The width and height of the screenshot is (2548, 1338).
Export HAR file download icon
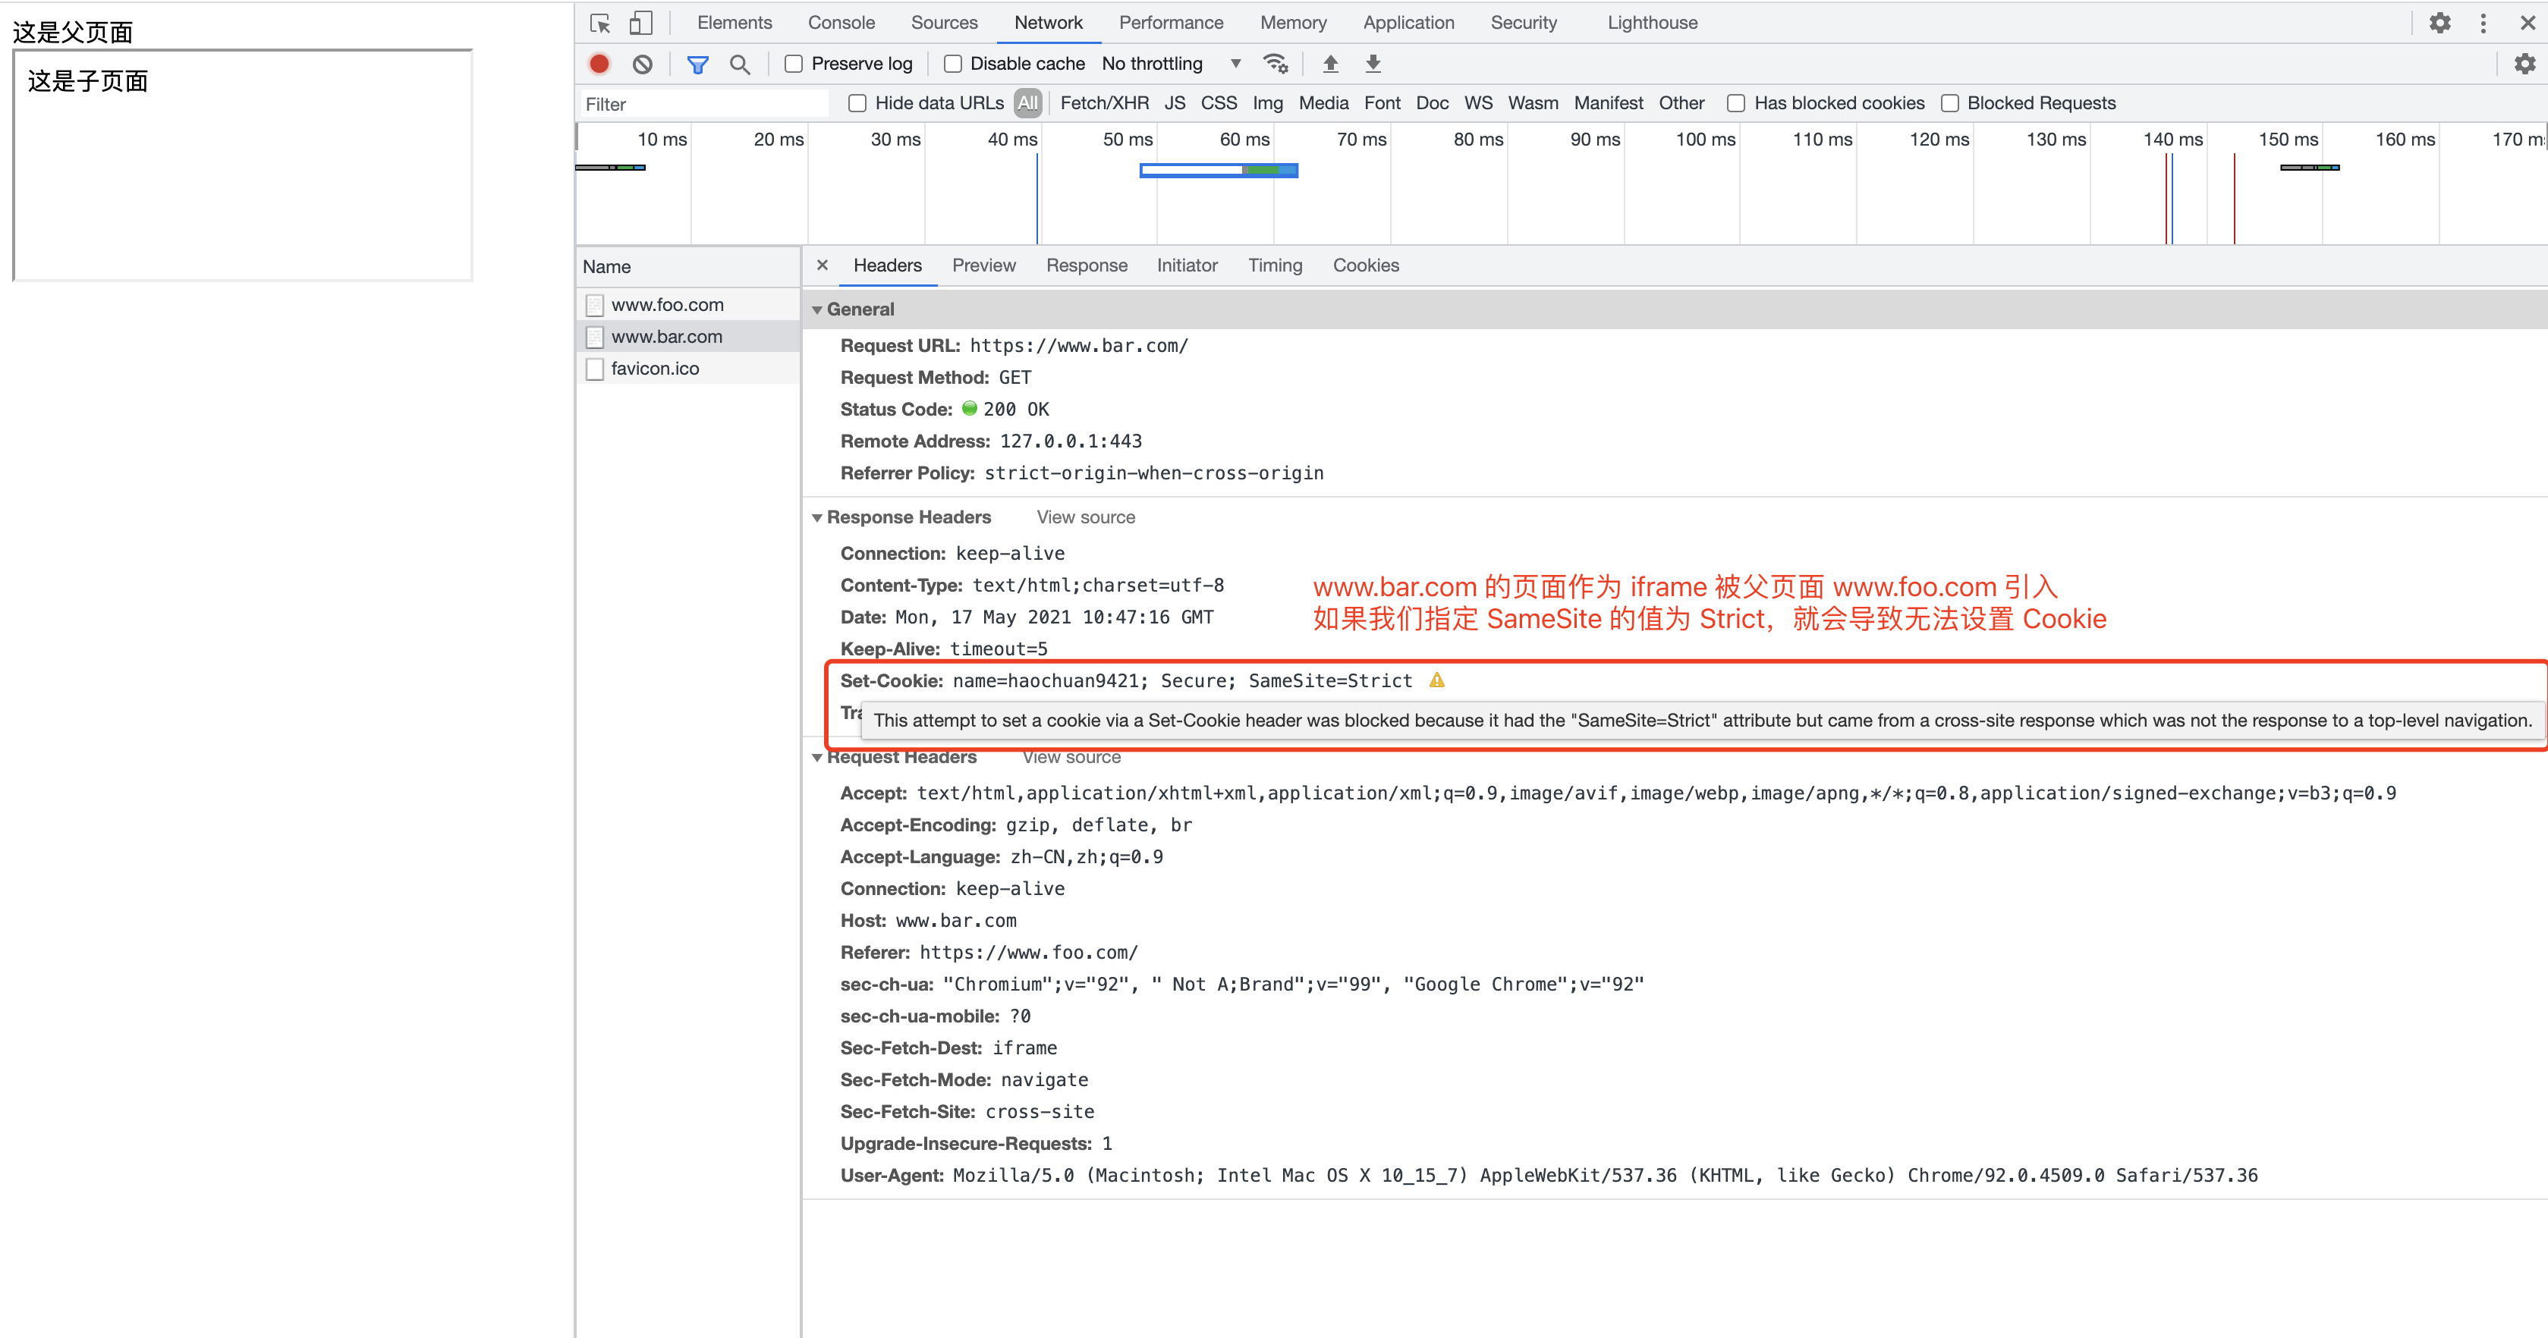click(1373, 64)
